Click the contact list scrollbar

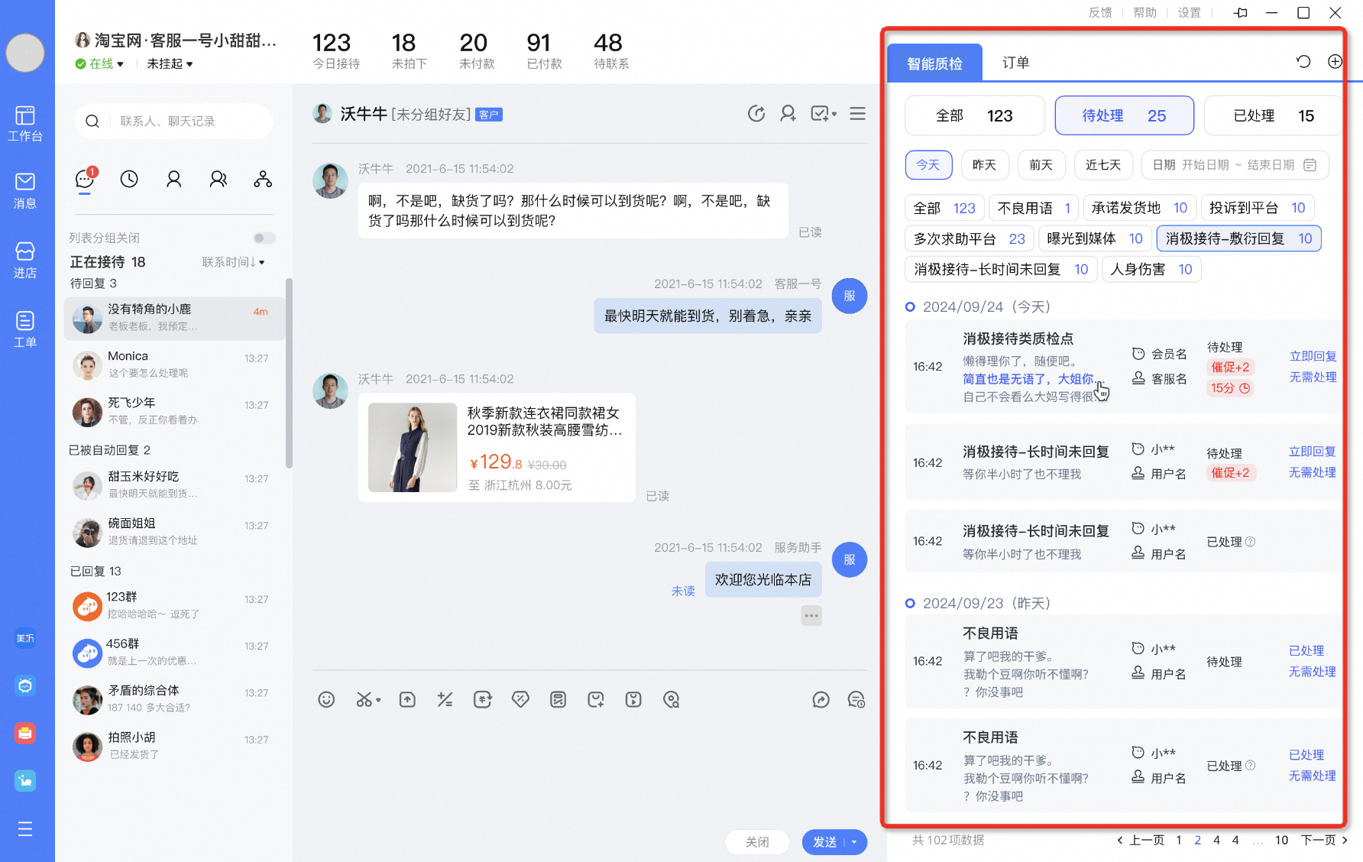tap(289, 373)
